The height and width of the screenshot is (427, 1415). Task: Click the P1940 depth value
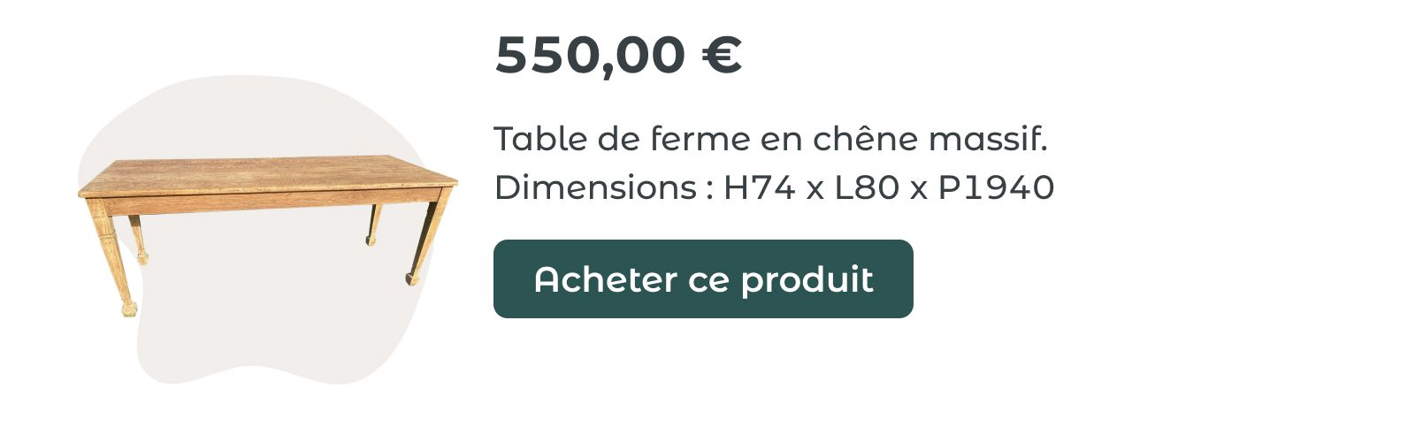point(996,187)
